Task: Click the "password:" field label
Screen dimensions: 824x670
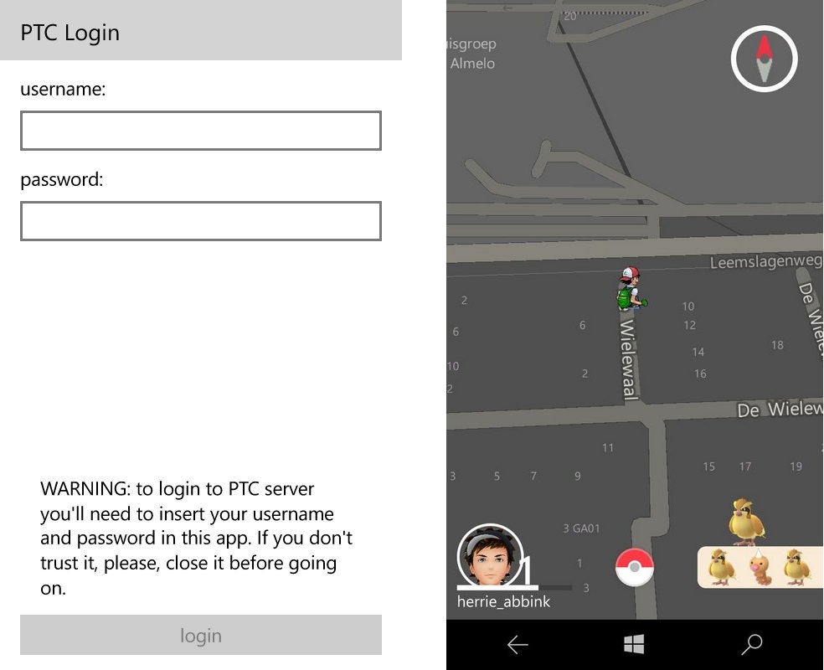Action: click(x=62, y=180)
